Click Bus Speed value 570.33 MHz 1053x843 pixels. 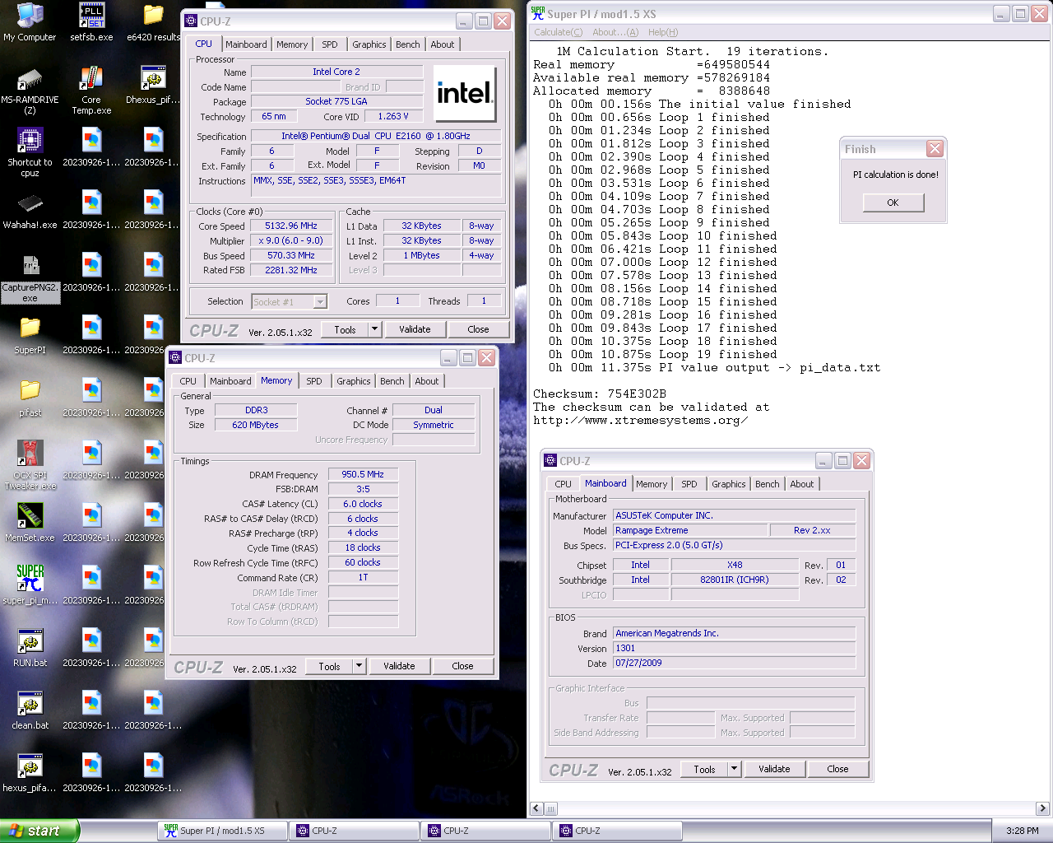click(x=291, y=255)
